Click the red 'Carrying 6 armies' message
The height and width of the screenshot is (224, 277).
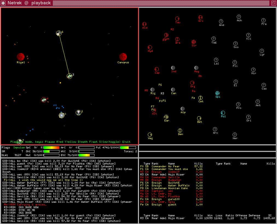[25, 205]
